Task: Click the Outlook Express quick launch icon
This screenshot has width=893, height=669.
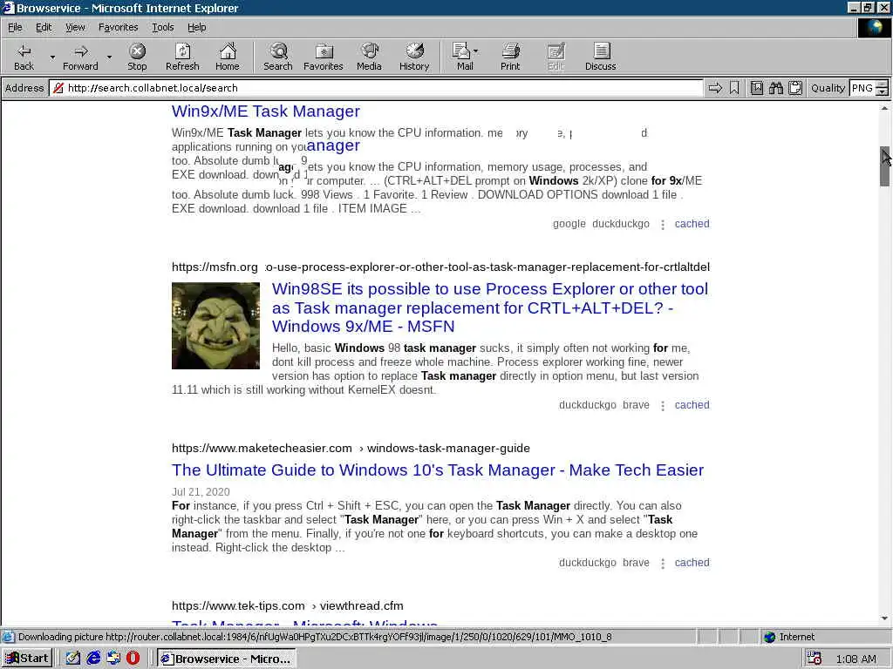Action: tap(113, 659)
